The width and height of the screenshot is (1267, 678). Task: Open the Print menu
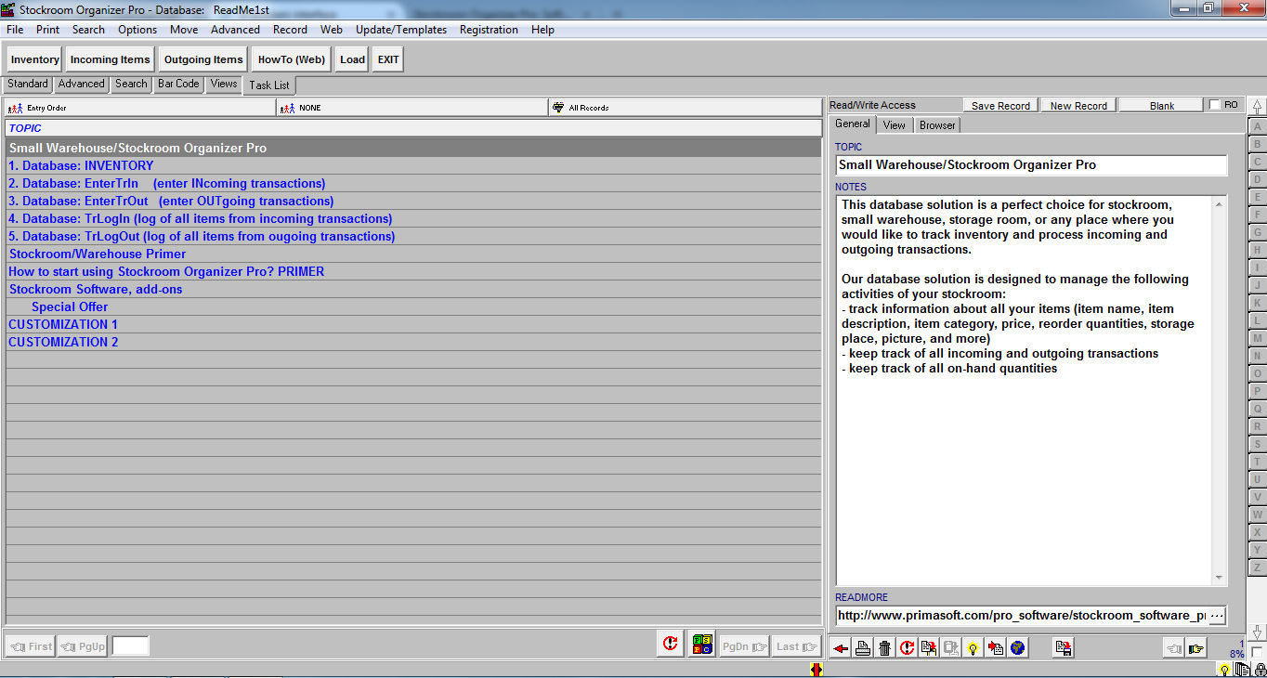48,30
